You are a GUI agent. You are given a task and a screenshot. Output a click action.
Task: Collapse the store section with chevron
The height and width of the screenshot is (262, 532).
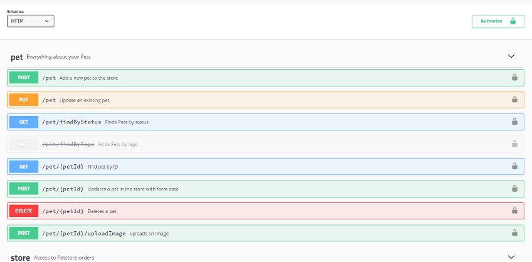click(x=511, y=257)
